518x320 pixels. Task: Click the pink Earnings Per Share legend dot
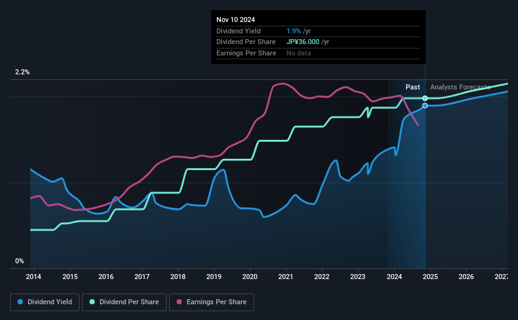pos(179,302)
